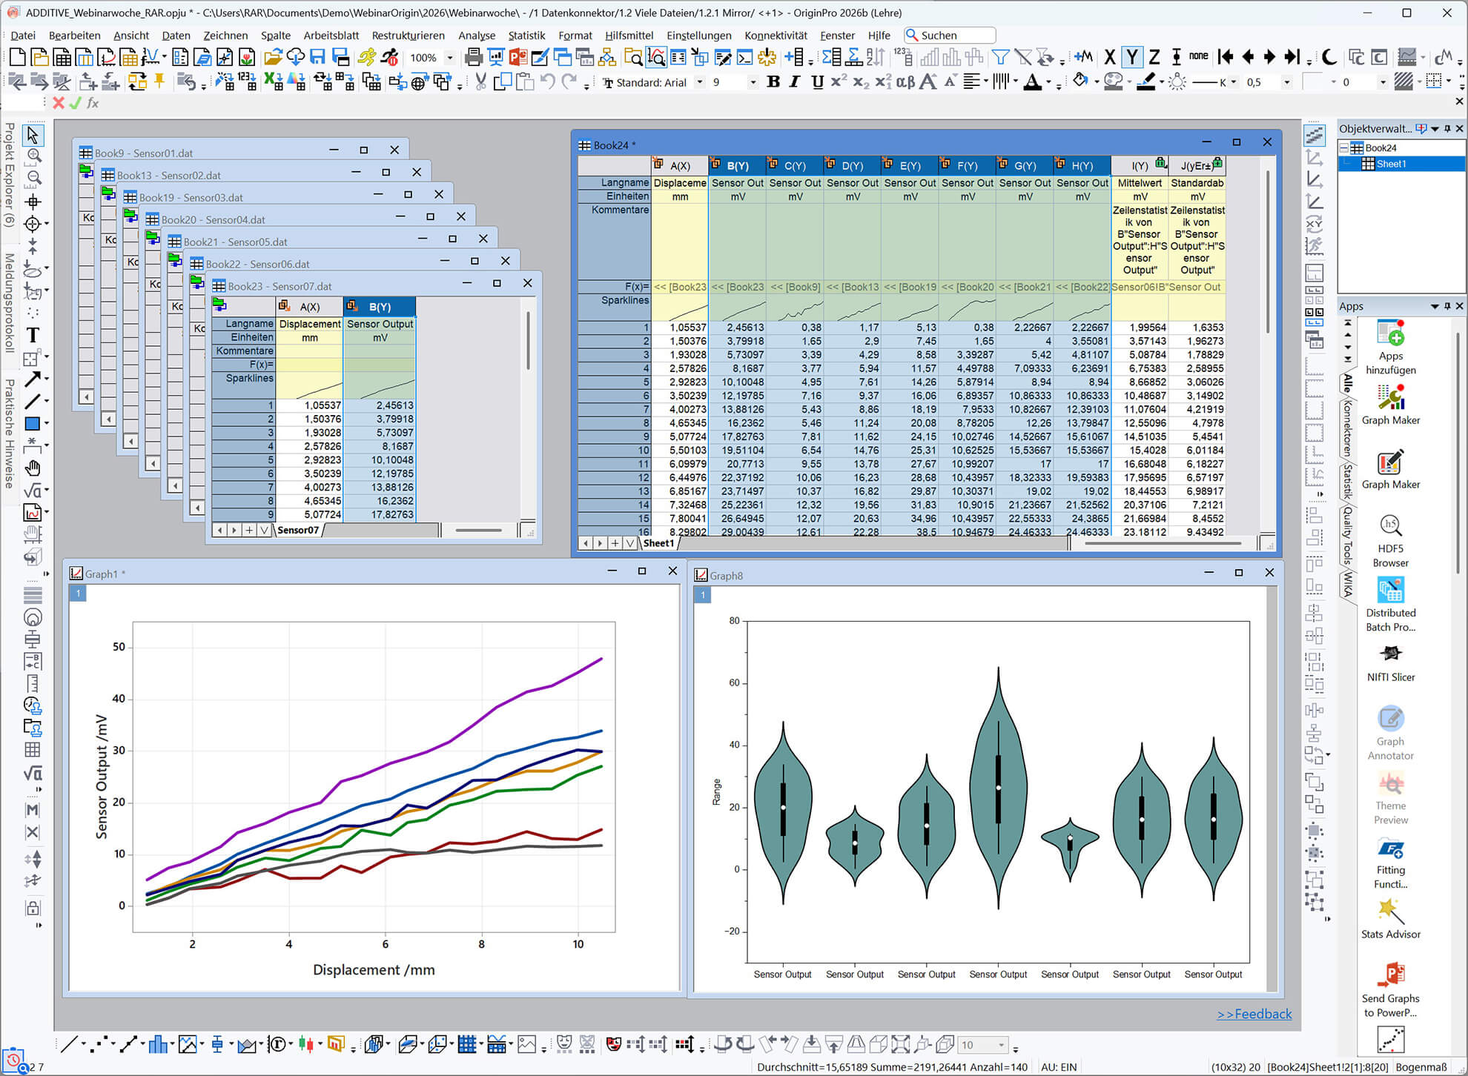Select Sensor07 sheet tab in Book23
Viewport: 1468px width, 1076px height.
(x=298, y=530)
